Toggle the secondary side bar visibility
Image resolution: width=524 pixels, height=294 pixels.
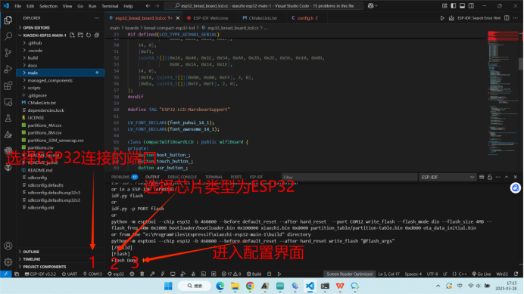point(471,6)
